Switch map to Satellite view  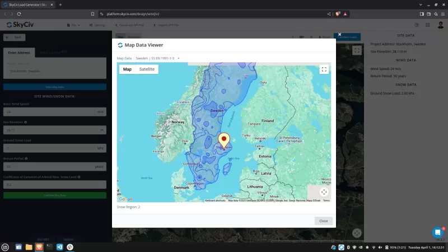147,69
